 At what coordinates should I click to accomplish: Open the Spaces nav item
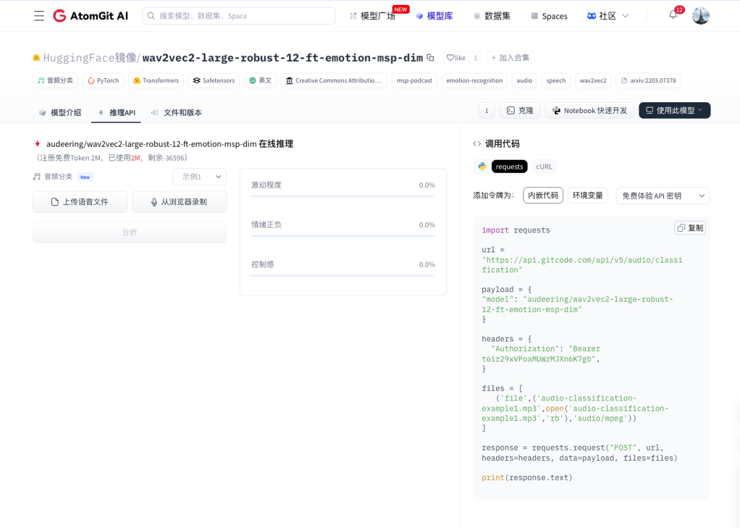(549, 16)
